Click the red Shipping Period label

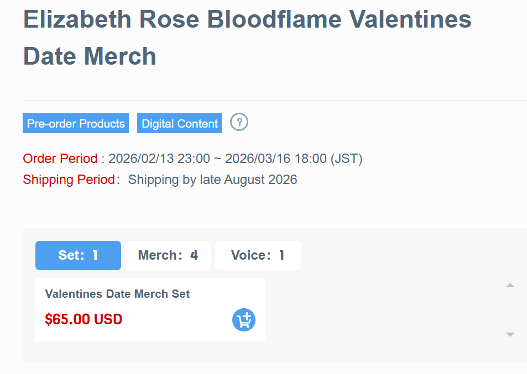point(69,180)
